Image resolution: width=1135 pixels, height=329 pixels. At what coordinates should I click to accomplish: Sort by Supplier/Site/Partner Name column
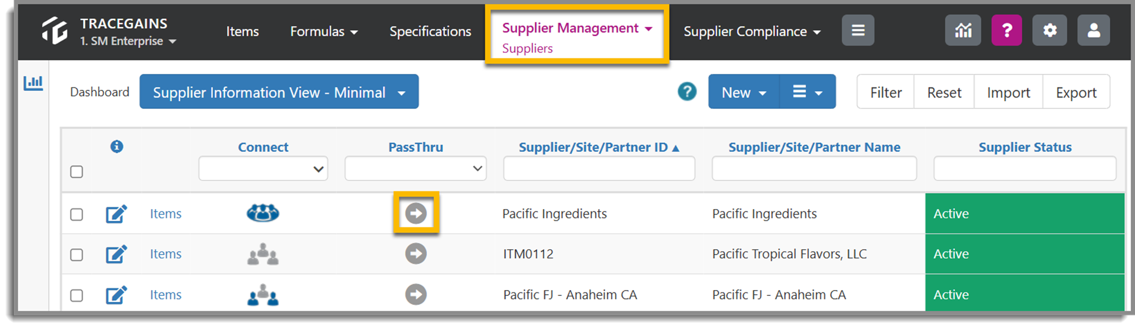point(814,147)
